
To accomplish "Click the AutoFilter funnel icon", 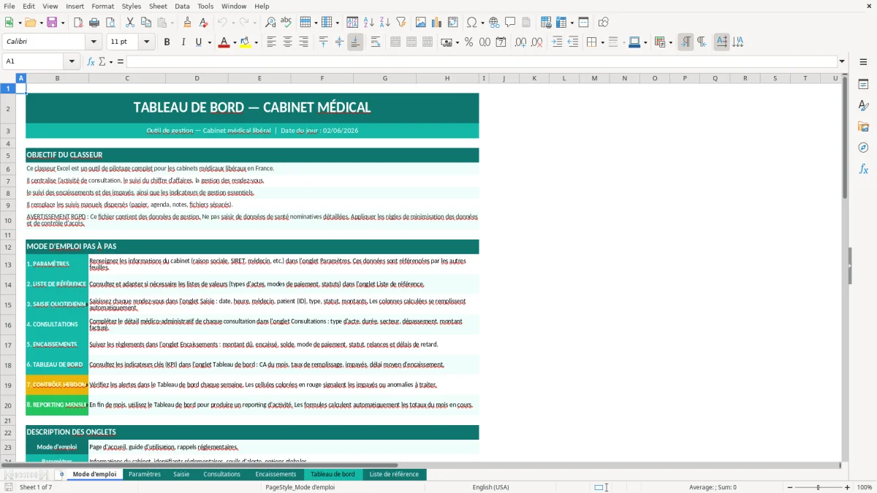I will click(401, 23).
